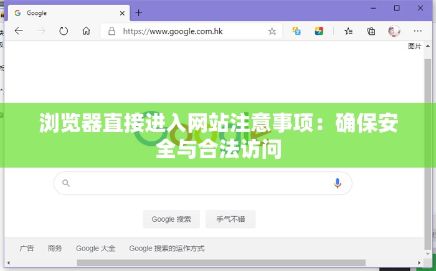436x271 pixels.
Task: Click the magnifier icon in search box
Action: [x=66, y=183]
